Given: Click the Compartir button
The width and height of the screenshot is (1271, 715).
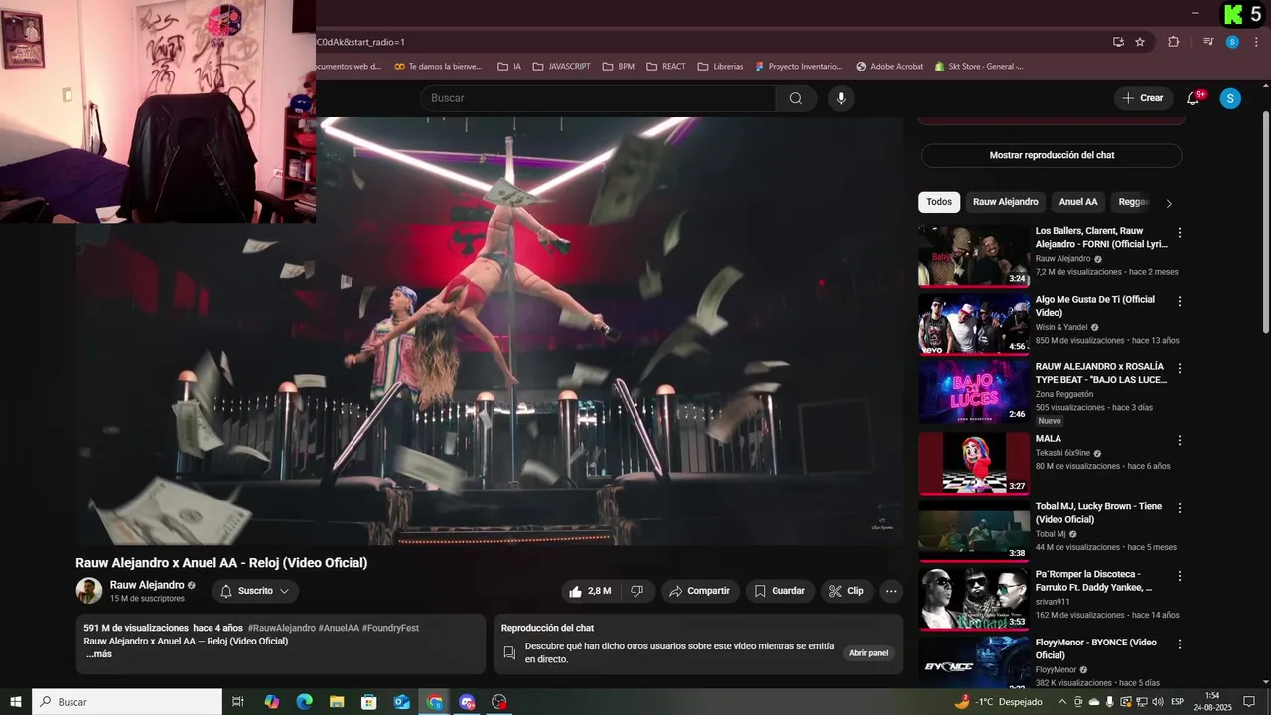Looking at the screenshot, I should pyautogui.click(x=700, y=591).
